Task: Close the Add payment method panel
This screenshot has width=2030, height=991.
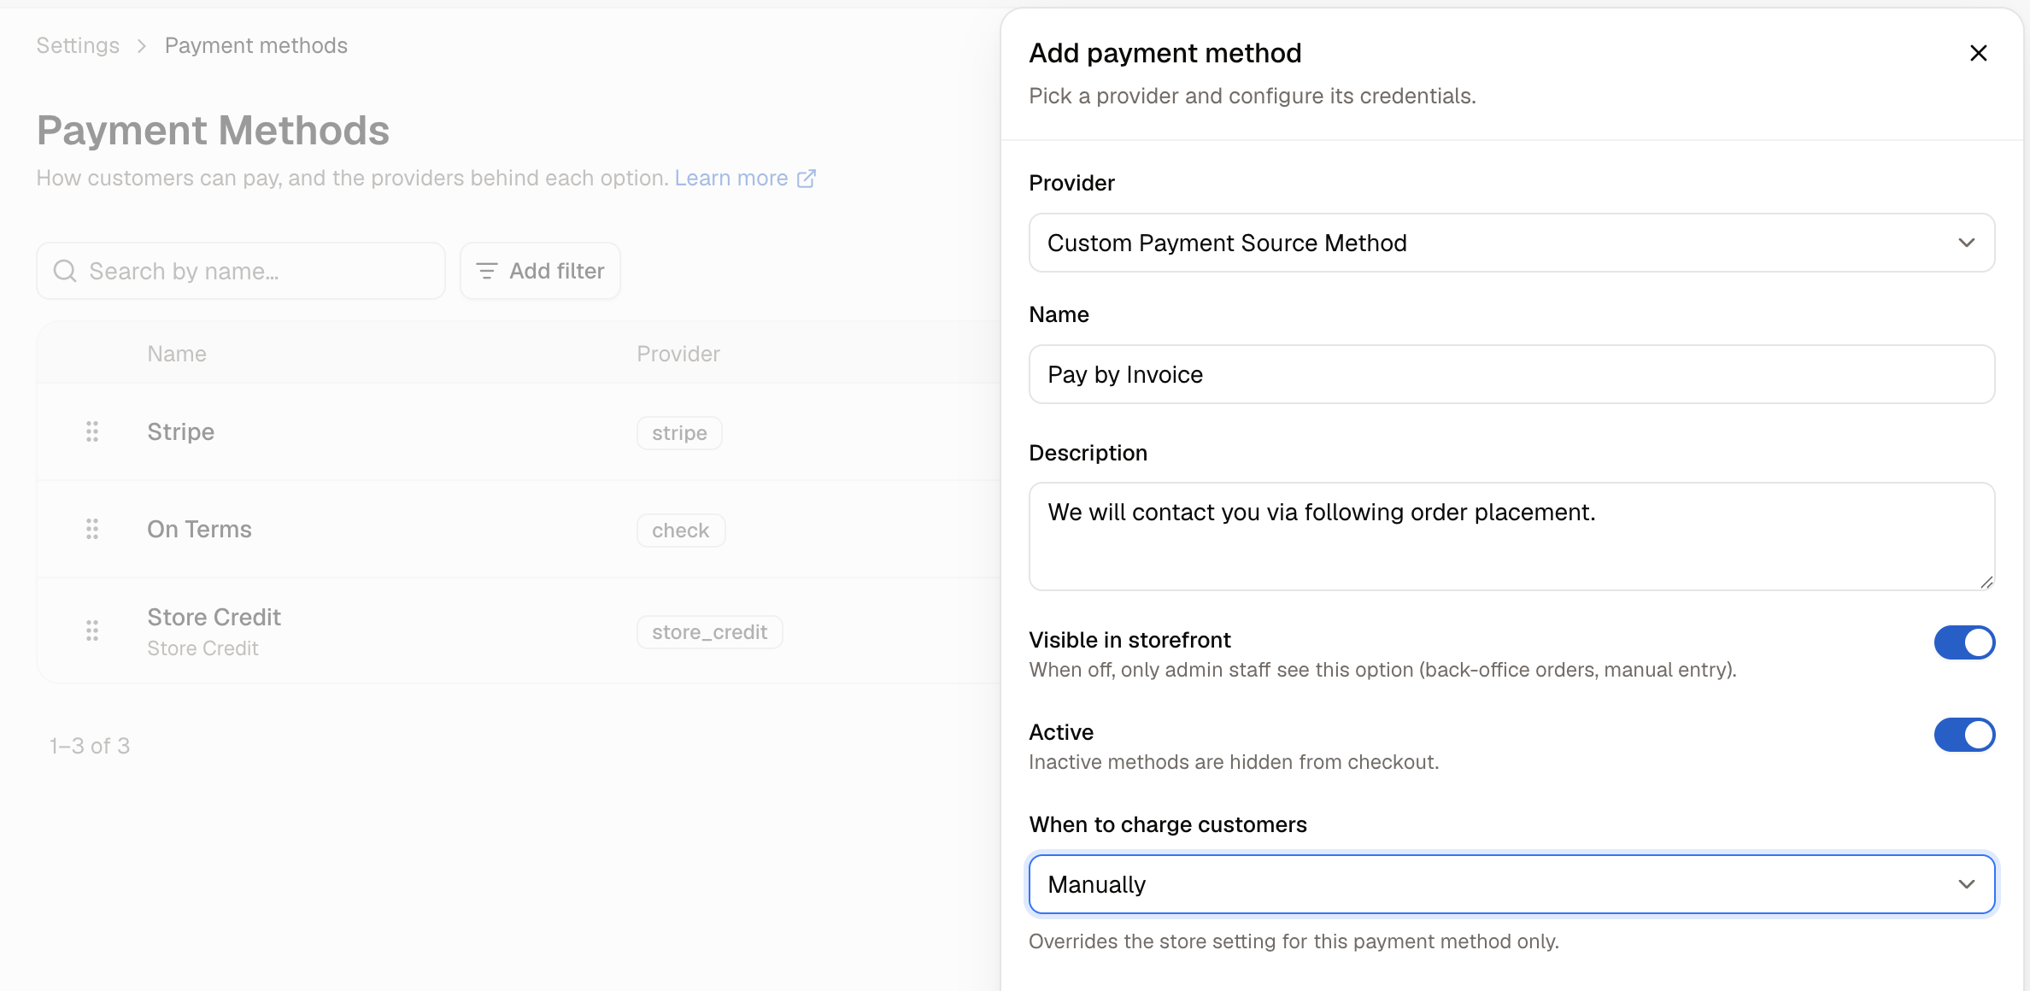Action: tap(1978, 53)
